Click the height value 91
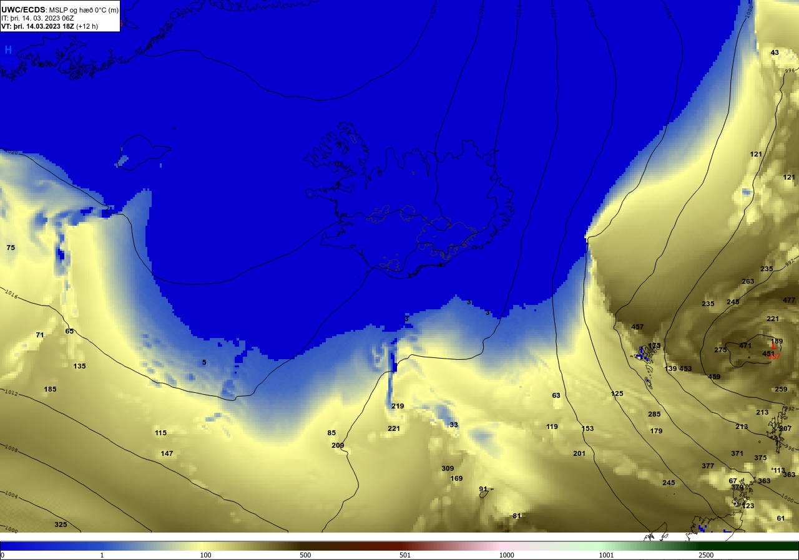 (x=483, y=489)
